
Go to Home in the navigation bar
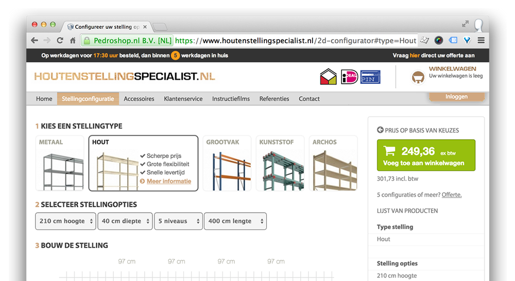pos(44,99)
